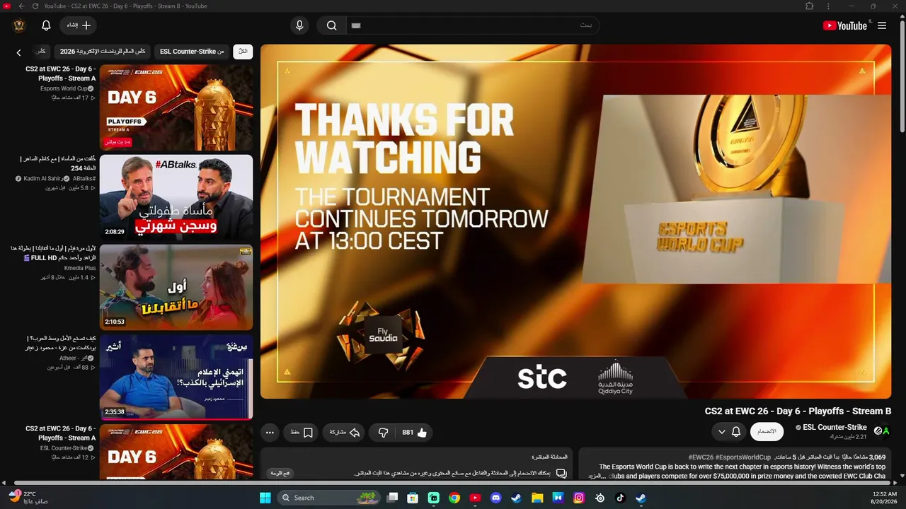Open more actions three-dot button under video
Viewport: 906px width, 509px height.
click(x=270, y=433)
